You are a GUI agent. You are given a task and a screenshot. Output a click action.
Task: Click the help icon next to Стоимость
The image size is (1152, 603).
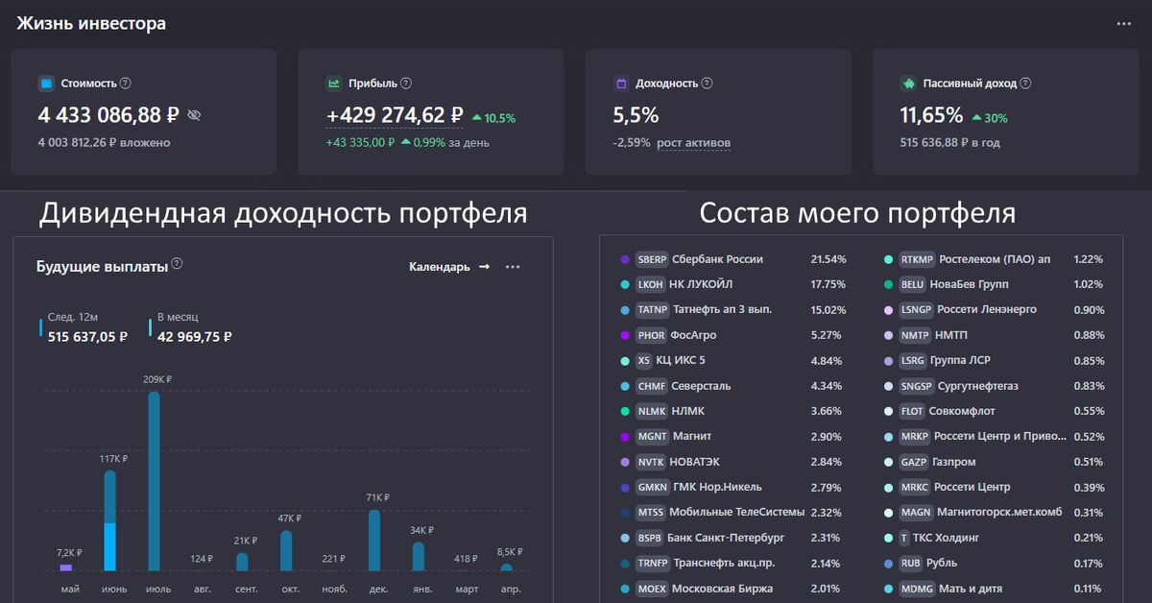click(126, 84)
